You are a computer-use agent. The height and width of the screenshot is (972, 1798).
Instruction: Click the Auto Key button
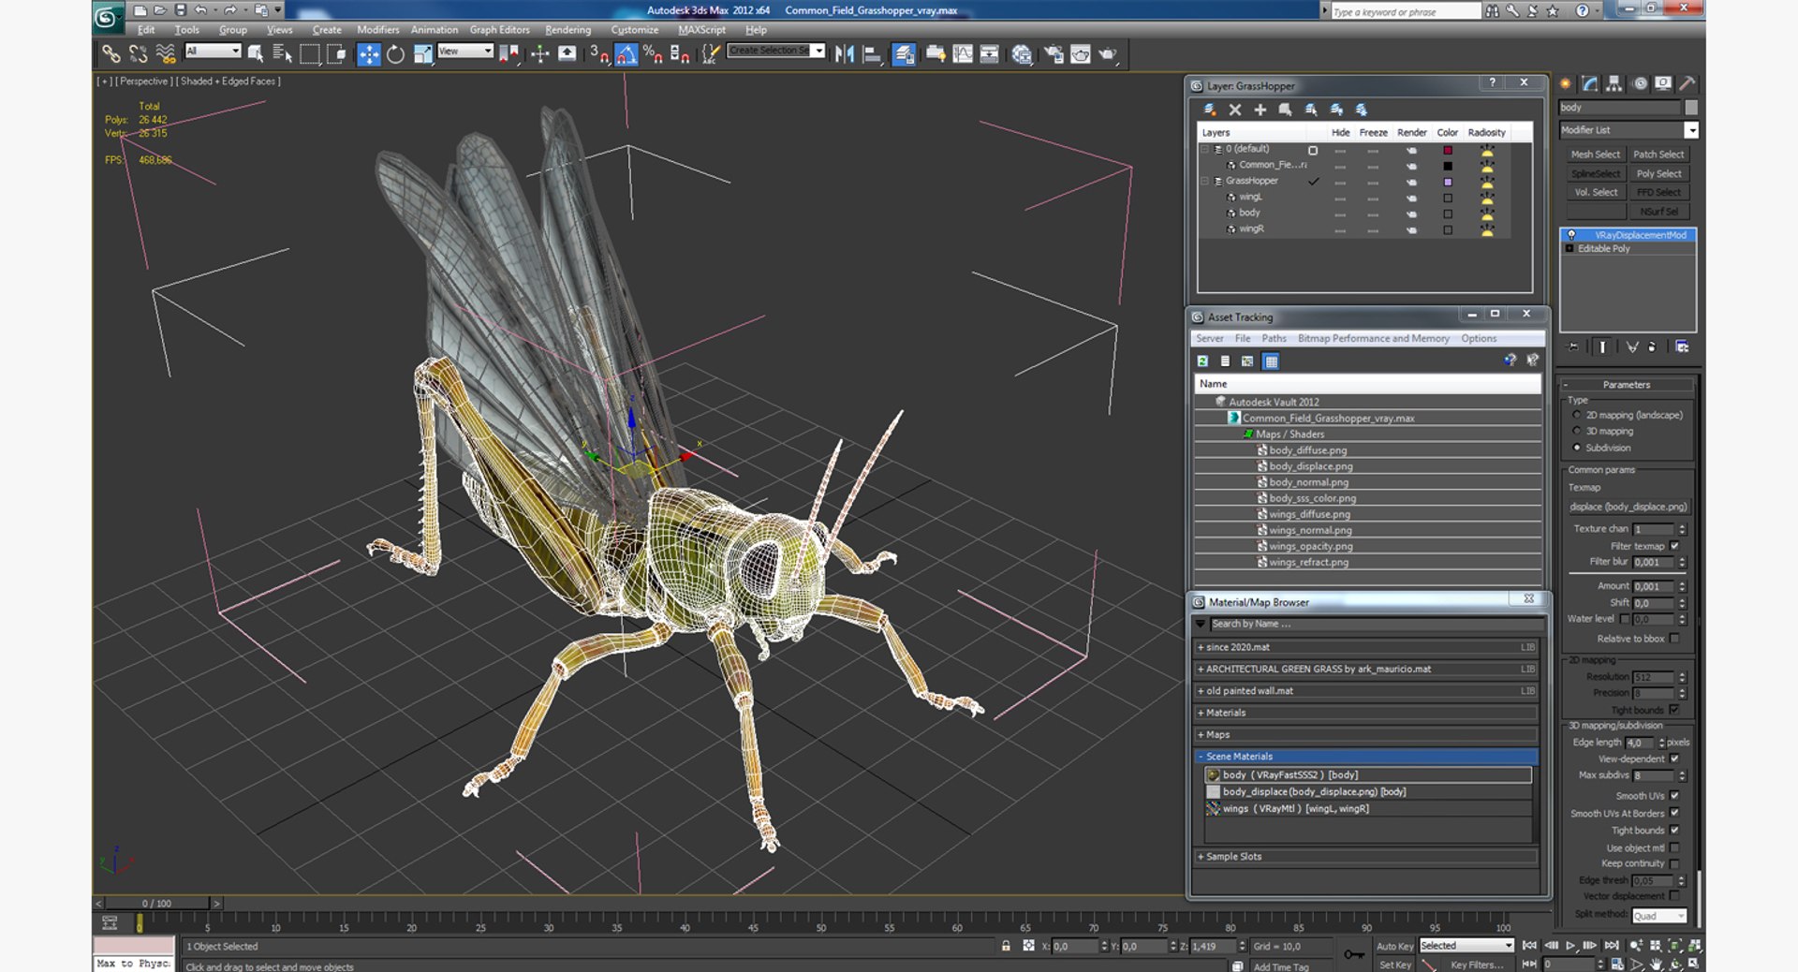[1394, 947]
